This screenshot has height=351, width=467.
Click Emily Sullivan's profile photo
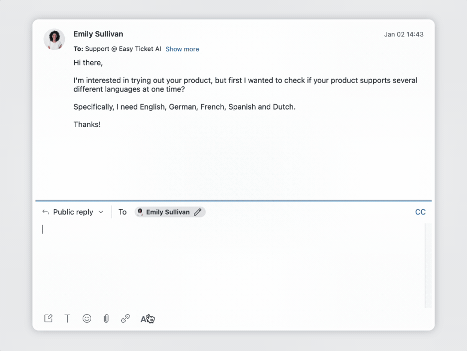[54, 39]
